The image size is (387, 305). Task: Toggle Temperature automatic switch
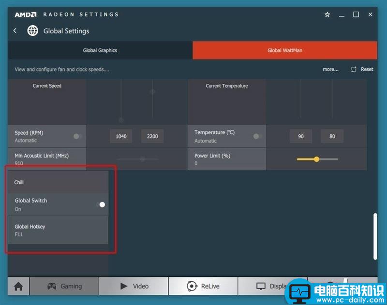coord(257,136)
